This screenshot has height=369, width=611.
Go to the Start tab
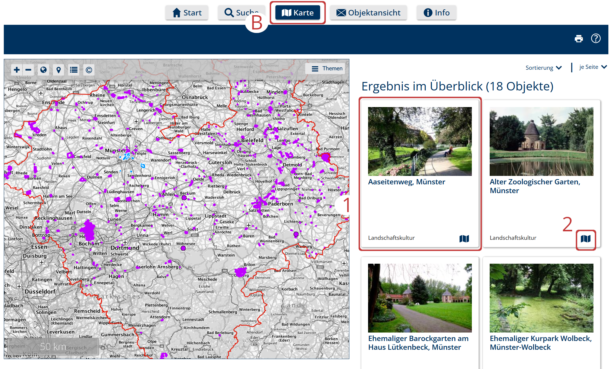tap(187, 13)
